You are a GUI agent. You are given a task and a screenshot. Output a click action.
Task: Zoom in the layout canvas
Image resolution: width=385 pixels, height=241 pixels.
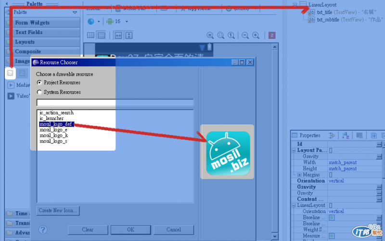pyautogui.click(x=256, y=36)
